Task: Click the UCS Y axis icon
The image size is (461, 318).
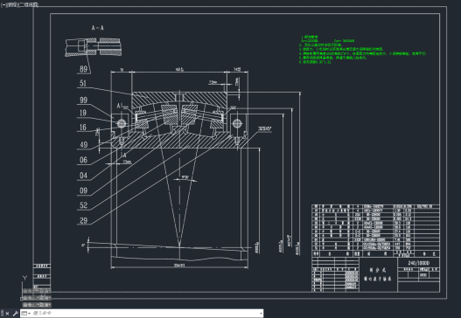Action: pos(24,278)
